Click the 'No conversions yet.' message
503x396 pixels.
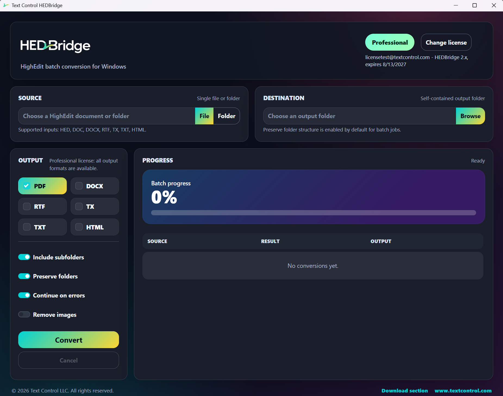[313, 266]
